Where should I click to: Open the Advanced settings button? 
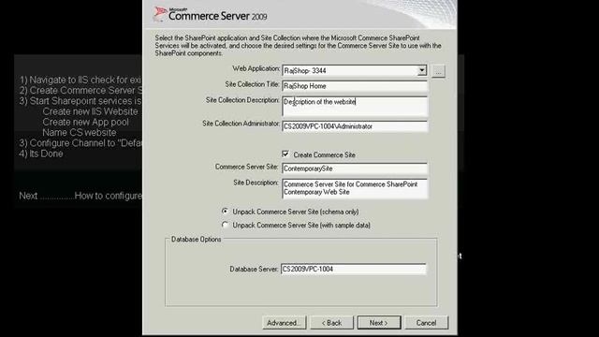click(x=284, y=323)
